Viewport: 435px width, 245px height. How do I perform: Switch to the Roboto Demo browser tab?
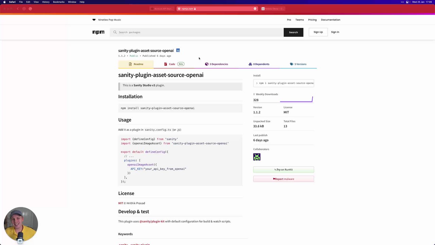[273, 9]
